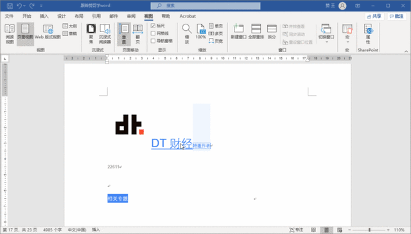Open the 文件 menu tab

pos(9,16)
